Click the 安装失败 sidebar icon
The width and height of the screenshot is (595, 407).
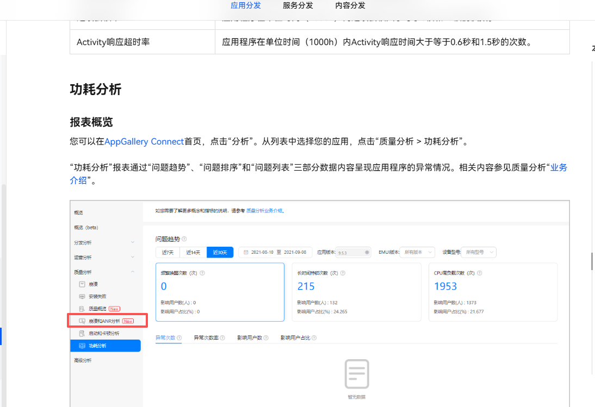82,297
